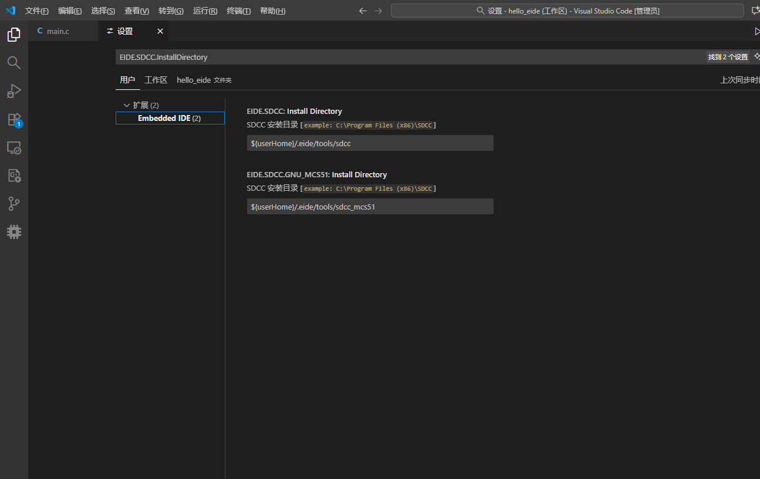This screenshot has width=760, height=479.
Task: Click the icon right of the command center
Action: (755, 11)
